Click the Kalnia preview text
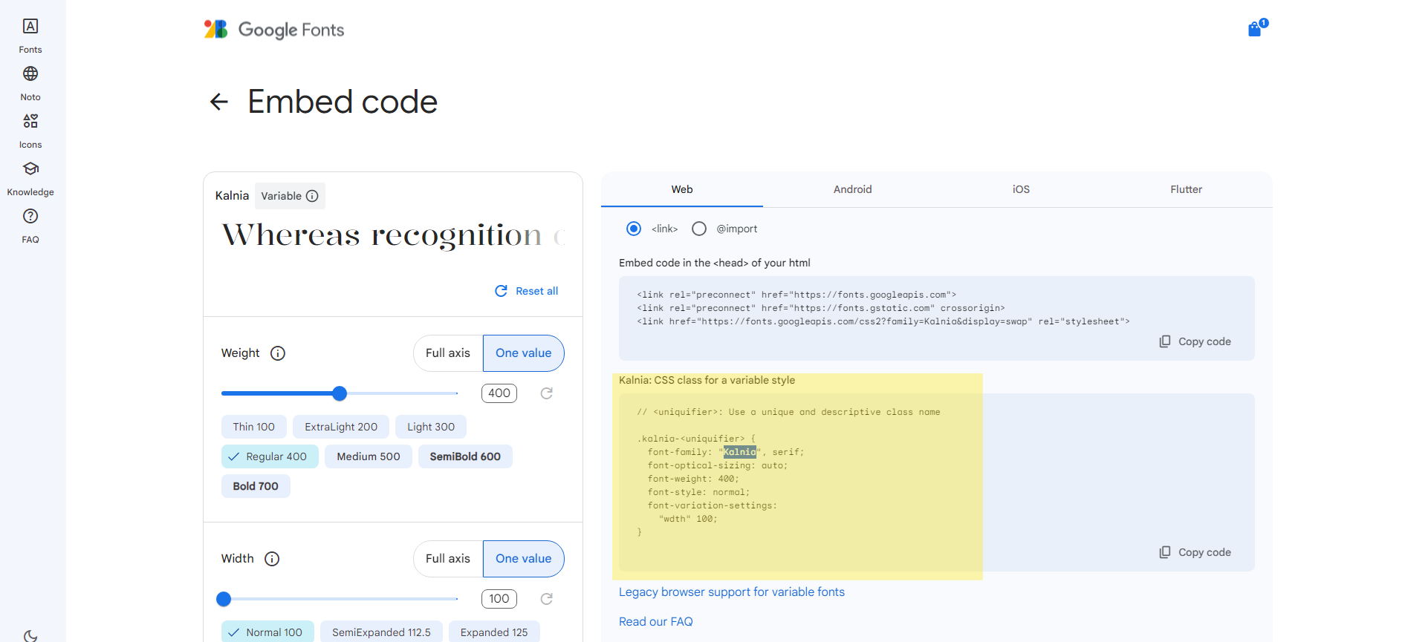 coord(393,235)
